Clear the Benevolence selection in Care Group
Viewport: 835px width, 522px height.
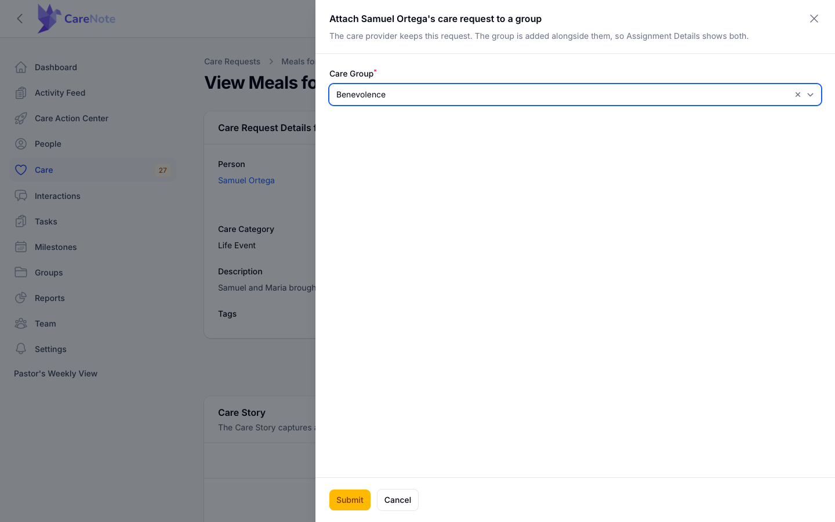[x=798, y=95]
